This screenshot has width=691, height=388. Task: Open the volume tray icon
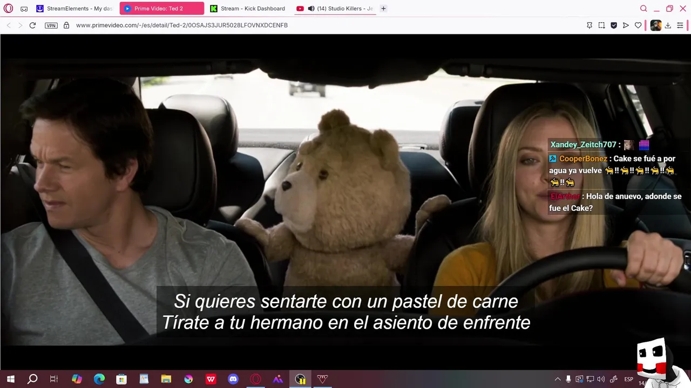tap(601, 379)
